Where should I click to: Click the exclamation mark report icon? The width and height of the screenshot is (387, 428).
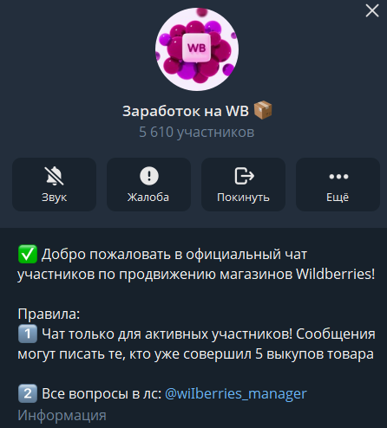pos(149,176)
